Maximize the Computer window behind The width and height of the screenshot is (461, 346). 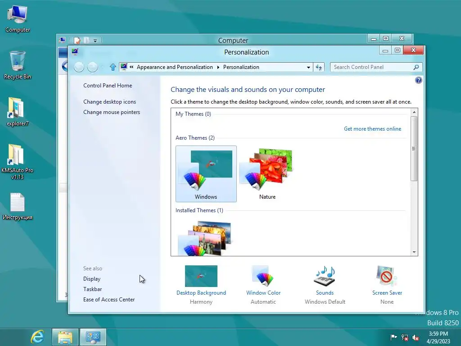click(386, 39)
